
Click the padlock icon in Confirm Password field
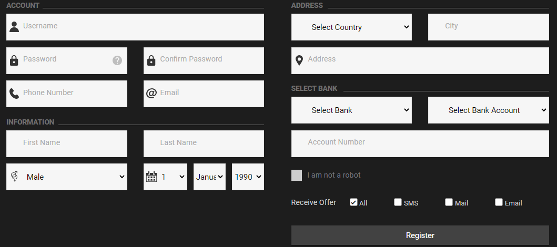click(151, 60)
